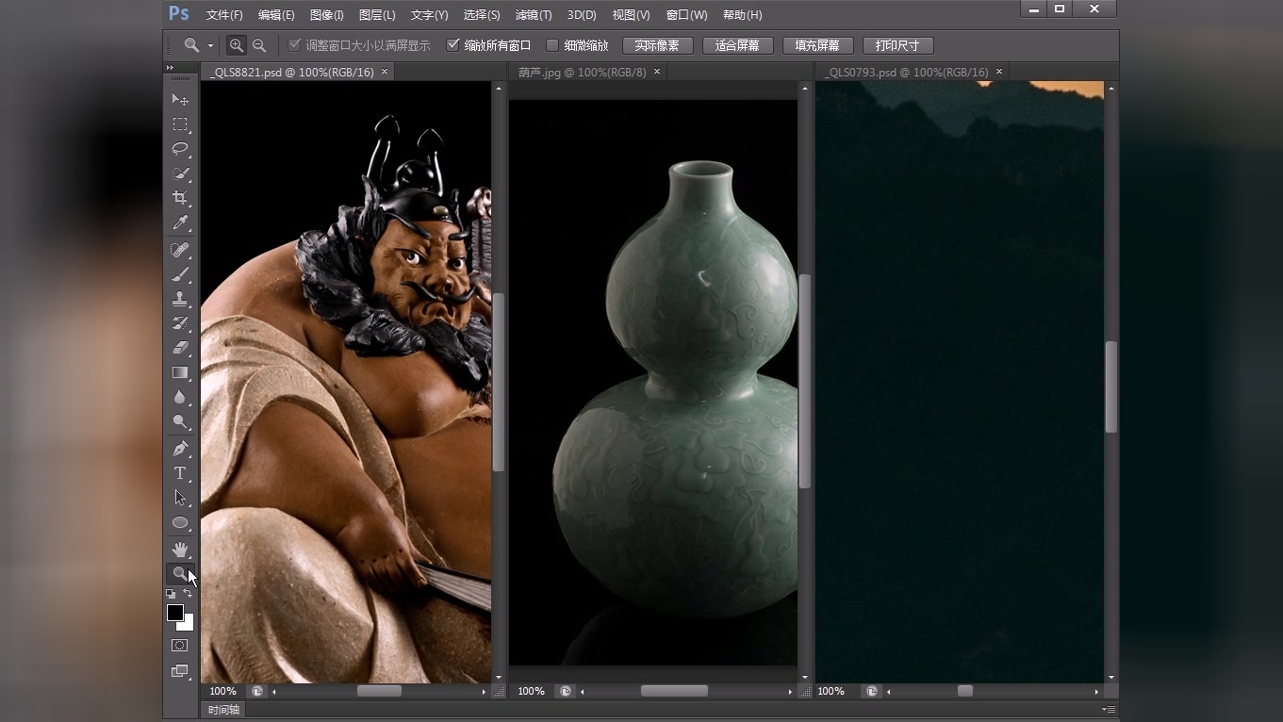The image size is (1283, 722).
Task: Click the 100% zoom field in 葫芦.jpg window
Action: coord(532,691)
